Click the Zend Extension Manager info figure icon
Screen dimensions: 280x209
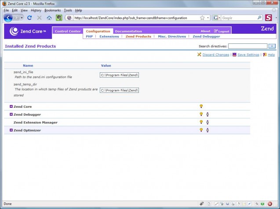207,122
